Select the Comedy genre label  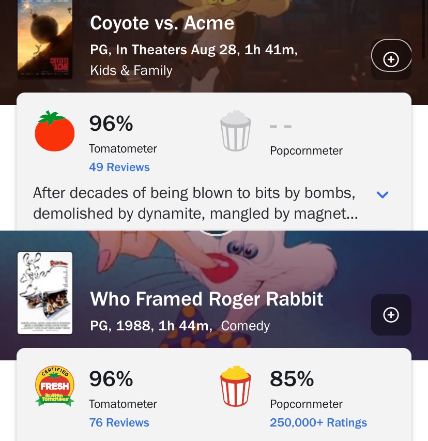245,326
